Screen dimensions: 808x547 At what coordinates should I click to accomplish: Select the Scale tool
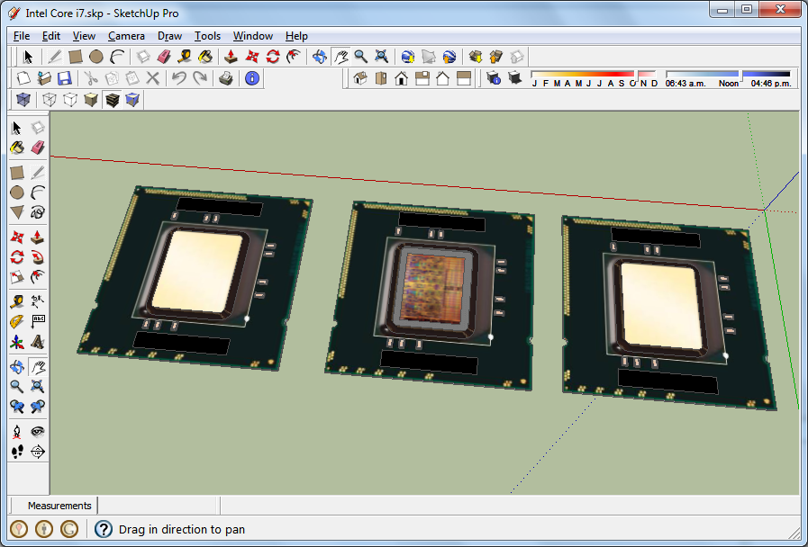tap(17, 277)
